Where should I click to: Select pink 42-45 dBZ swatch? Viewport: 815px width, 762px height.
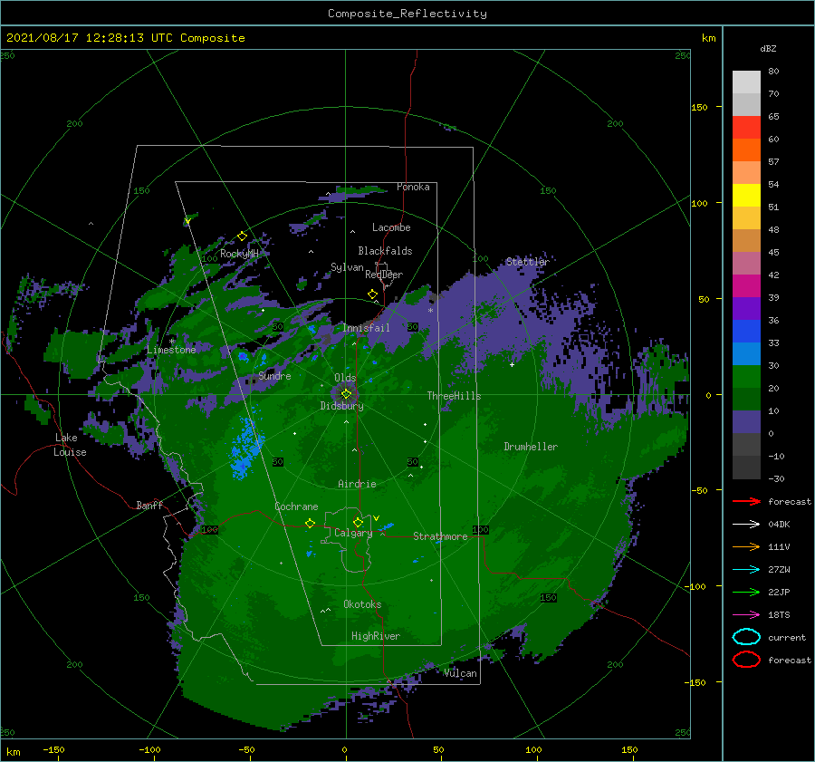pos(746,263)
